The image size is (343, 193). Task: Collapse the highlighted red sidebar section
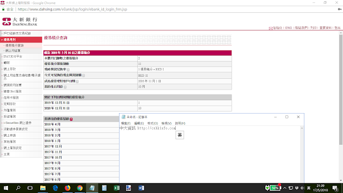coord(21,40)
